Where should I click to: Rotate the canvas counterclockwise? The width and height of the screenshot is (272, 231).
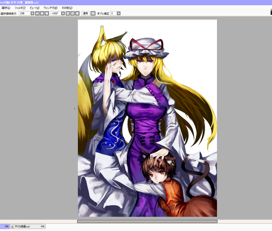[x=68, y=13]
